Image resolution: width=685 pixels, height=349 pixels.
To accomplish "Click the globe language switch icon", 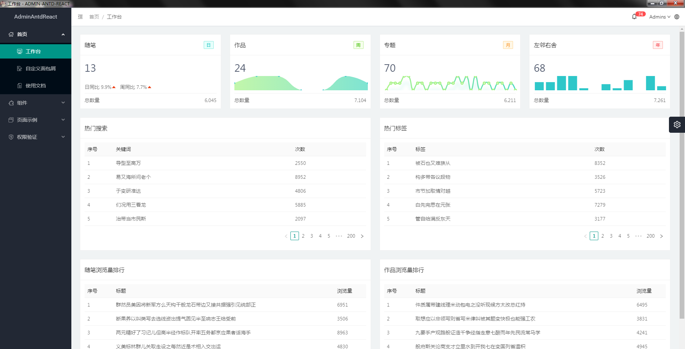I will (677, 17).
